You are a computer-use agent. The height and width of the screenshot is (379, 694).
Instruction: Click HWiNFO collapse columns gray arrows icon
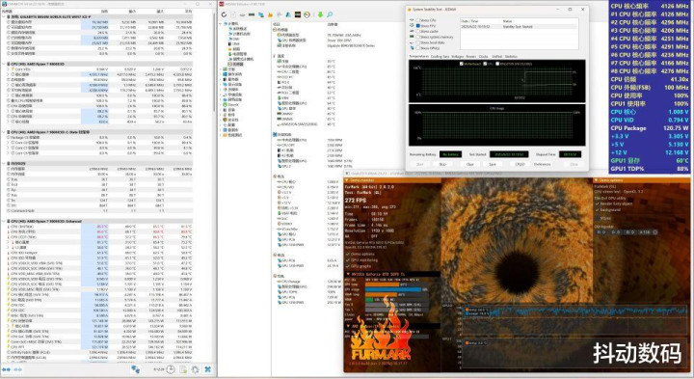point(17,369)
